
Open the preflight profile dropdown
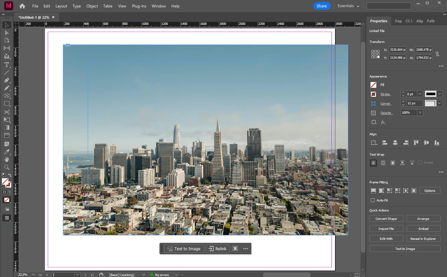tap(143, 274)
